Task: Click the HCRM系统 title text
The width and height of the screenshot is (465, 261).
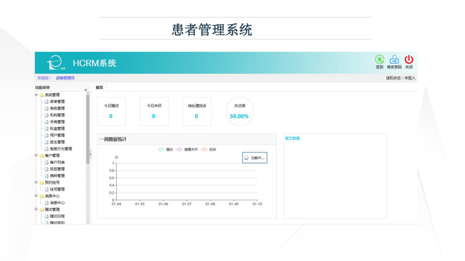Action: point(94,63)
